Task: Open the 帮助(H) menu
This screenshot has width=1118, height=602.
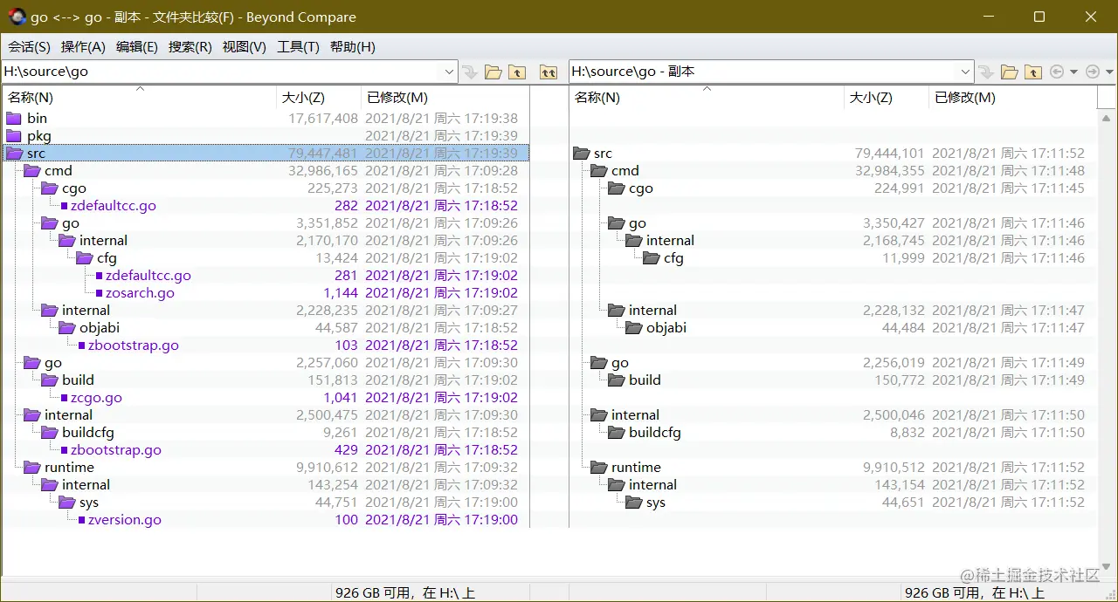Action: (353, 47)
